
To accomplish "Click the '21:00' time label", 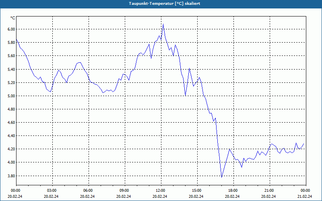I will tap(268, 191).
